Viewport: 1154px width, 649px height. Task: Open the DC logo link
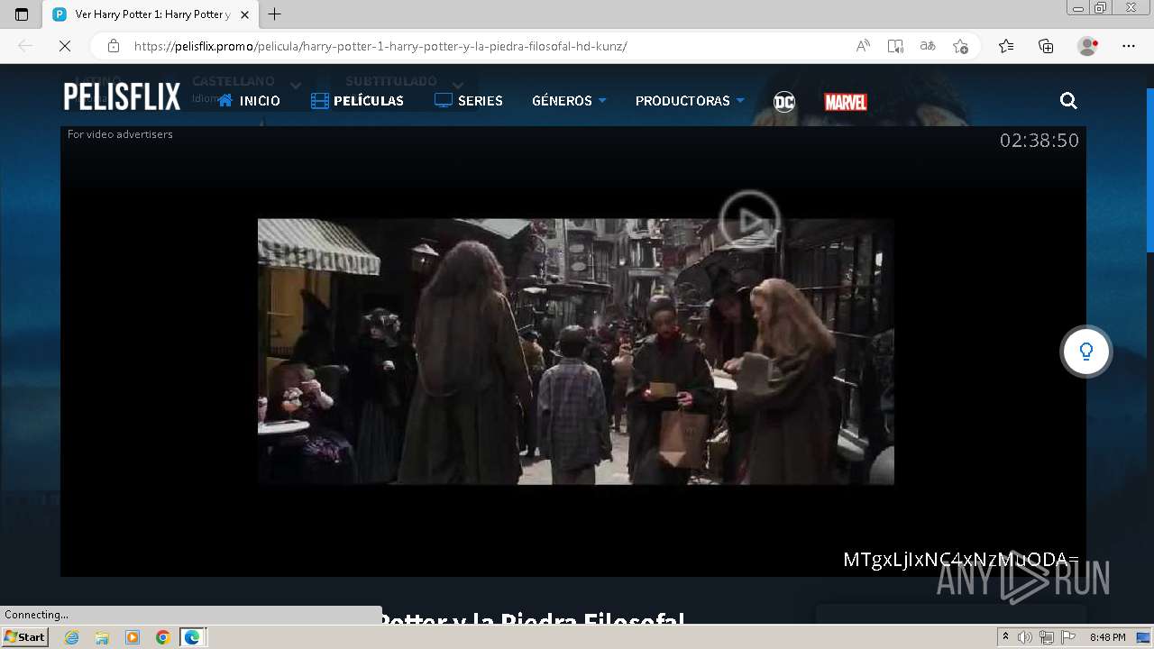click(x=784, y=102)
